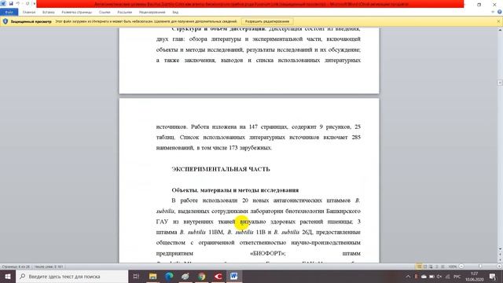
Task: Click the Undo arrow in title bar
Action: click(18, 3)
